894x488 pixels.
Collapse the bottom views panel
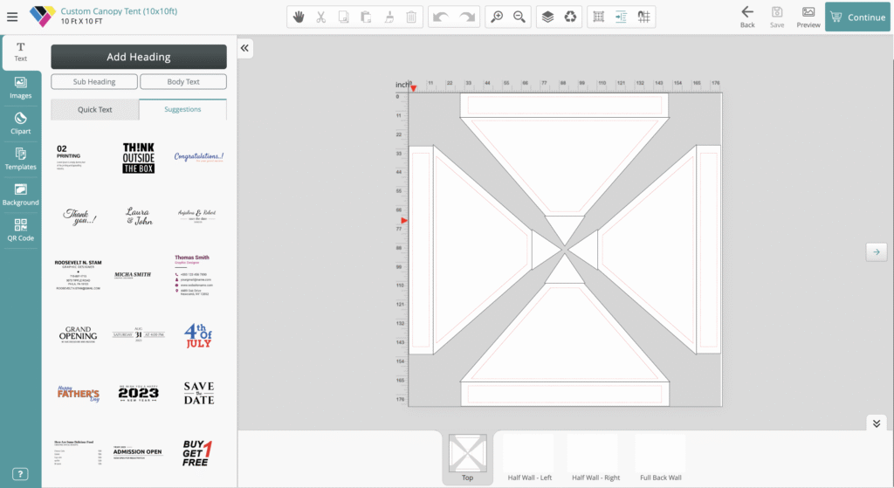pyautogui.click(x=877, y=423)
